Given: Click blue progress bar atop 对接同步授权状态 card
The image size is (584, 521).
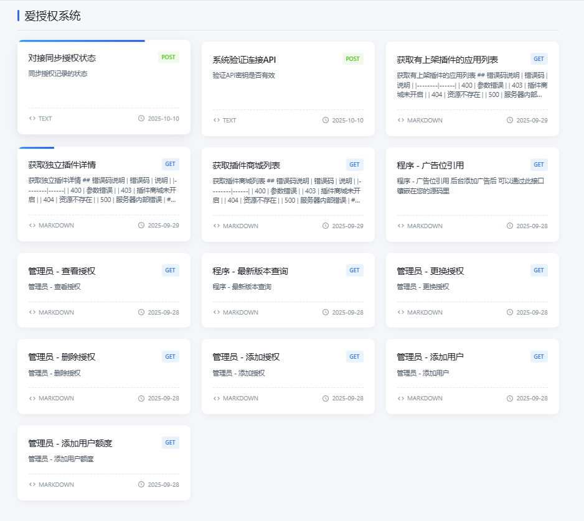Looking at the screenshot, I should point(82,41).
